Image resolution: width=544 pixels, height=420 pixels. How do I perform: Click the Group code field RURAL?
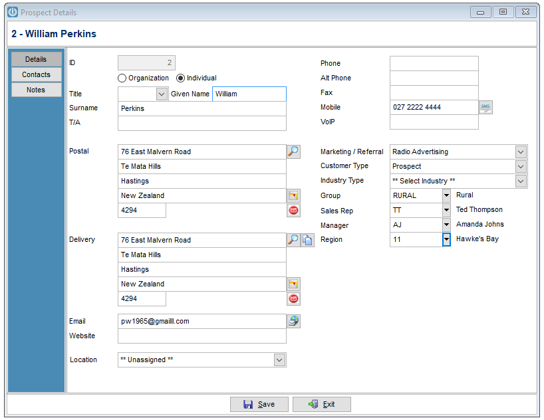point(416,195)
